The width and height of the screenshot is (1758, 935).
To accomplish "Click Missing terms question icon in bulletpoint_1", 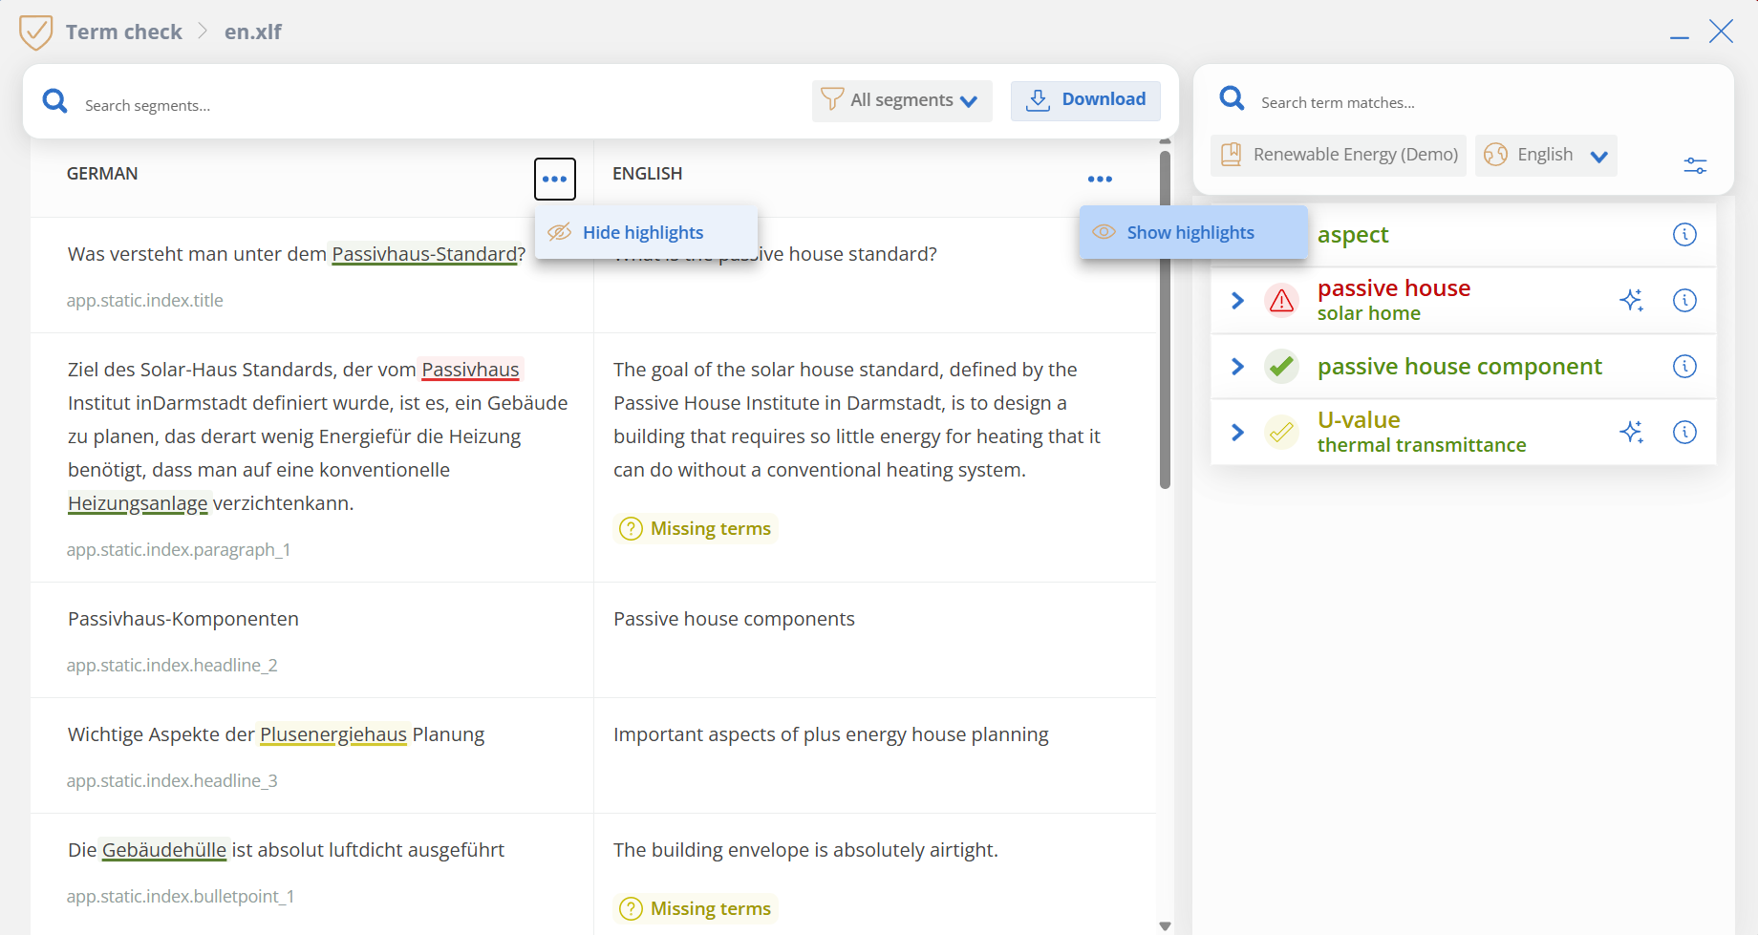I will coord(631,908).
